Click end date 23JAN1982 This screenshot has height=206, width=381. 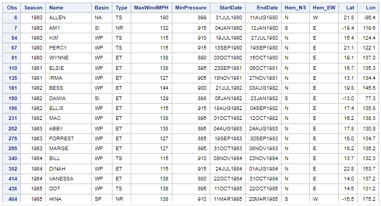(264, 99)
